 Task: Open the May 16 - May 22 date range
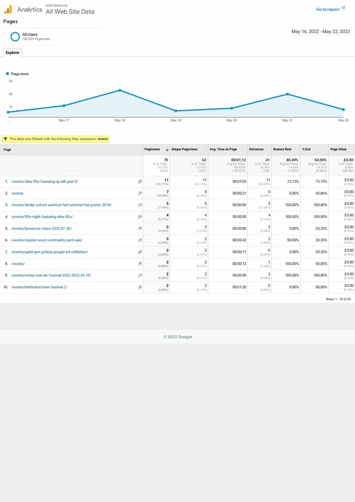pyautogui.click(x=320, y=31)
